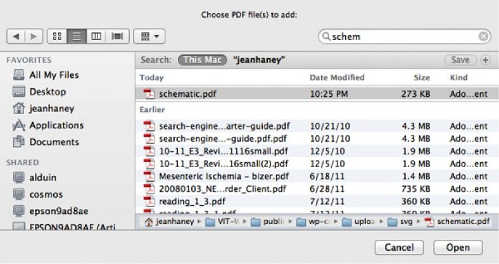Click svg folder in path bar
499x264 pixels.
click(400, 222)
